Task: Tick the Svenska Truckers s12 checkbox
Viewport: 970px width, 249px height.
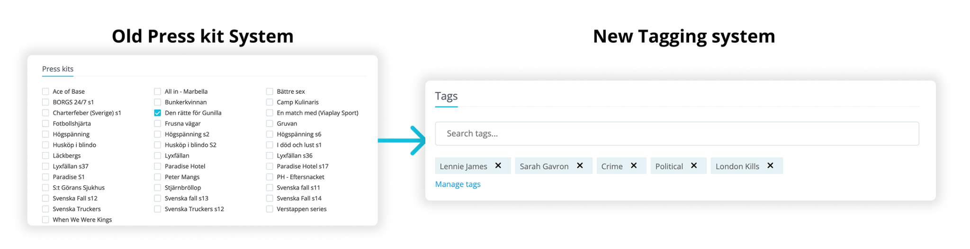Action: [x=158, y=209]
